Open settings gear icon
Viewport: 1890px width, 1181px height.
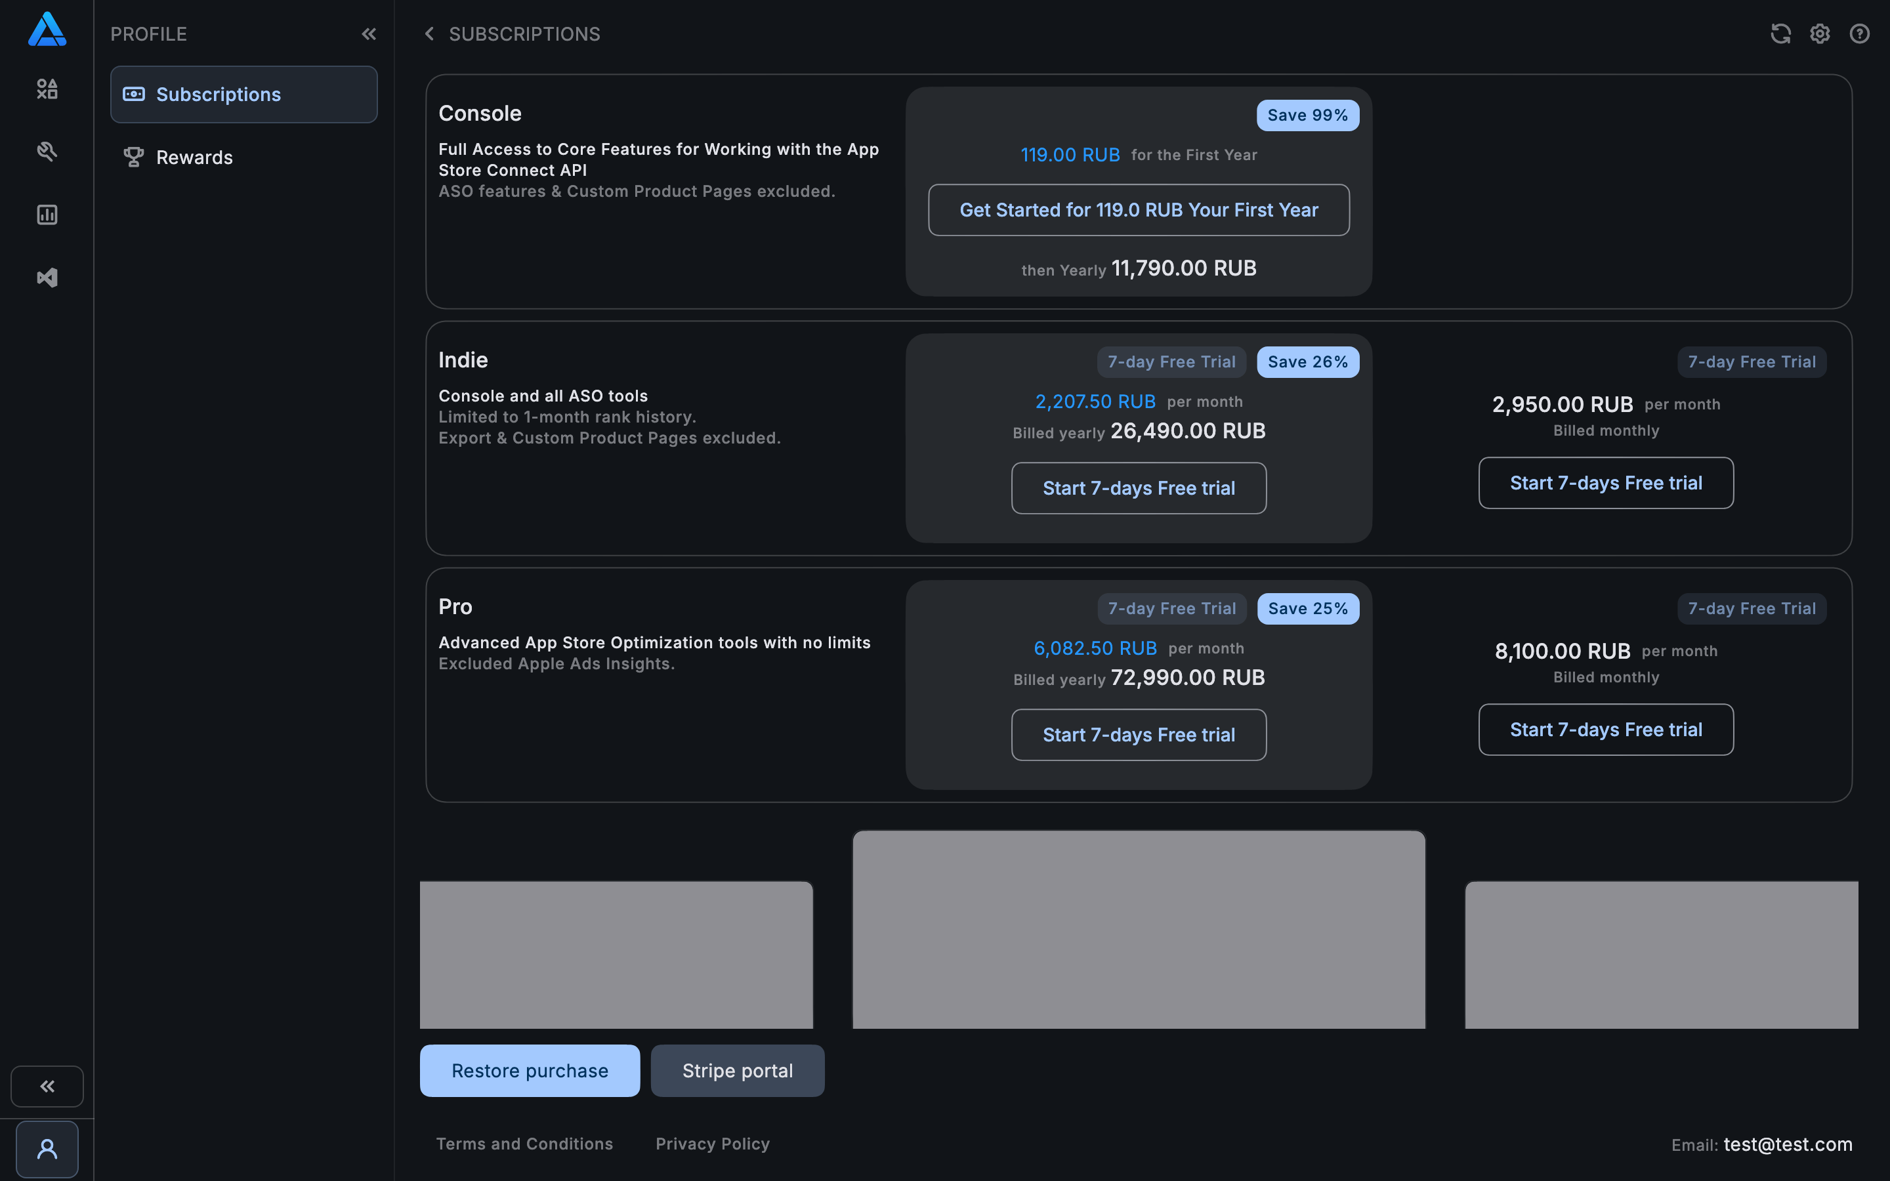[x=1820, y=33]
